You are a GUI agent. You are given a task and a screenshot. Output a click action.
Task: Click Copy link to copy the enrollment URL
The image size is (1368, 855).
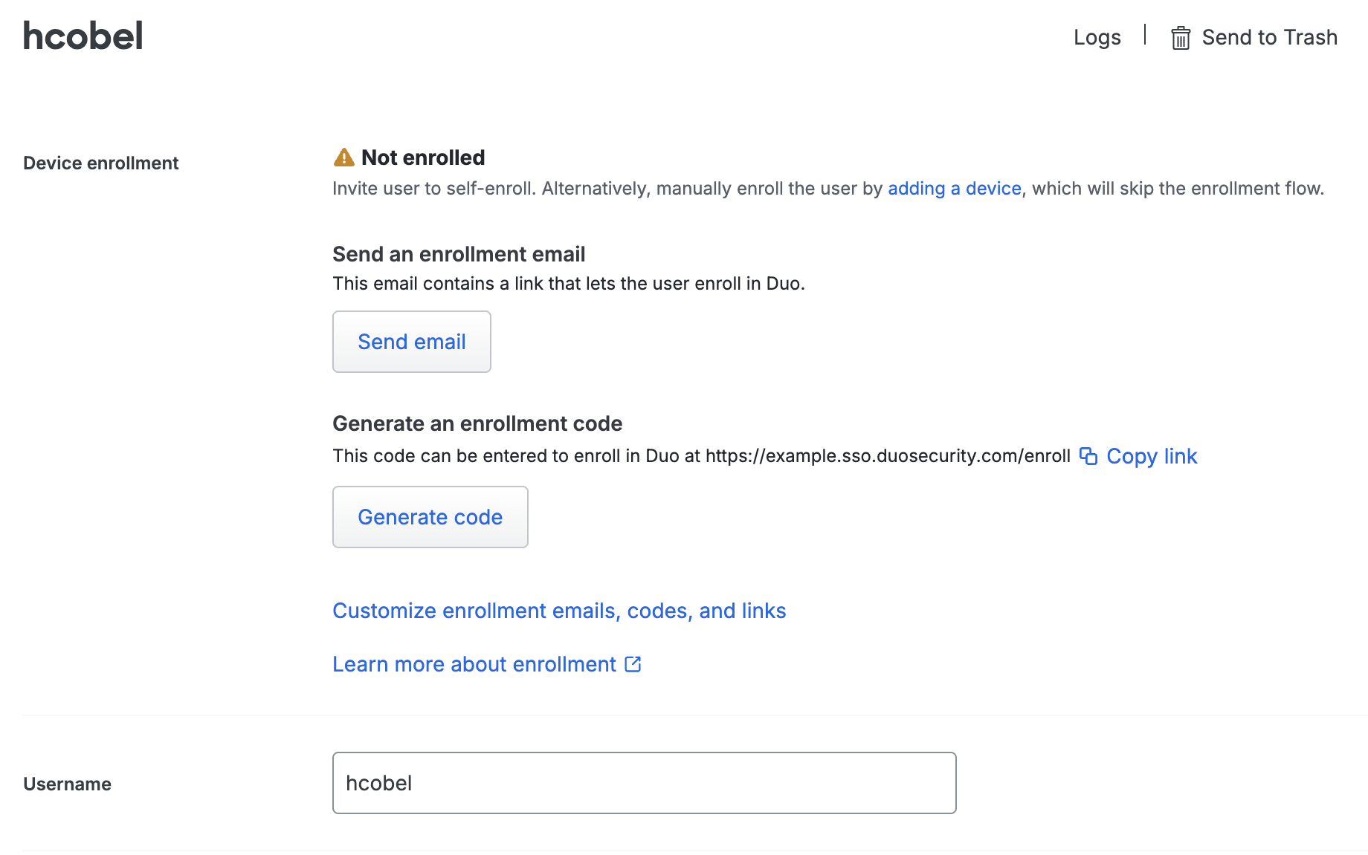(1152, 456)
